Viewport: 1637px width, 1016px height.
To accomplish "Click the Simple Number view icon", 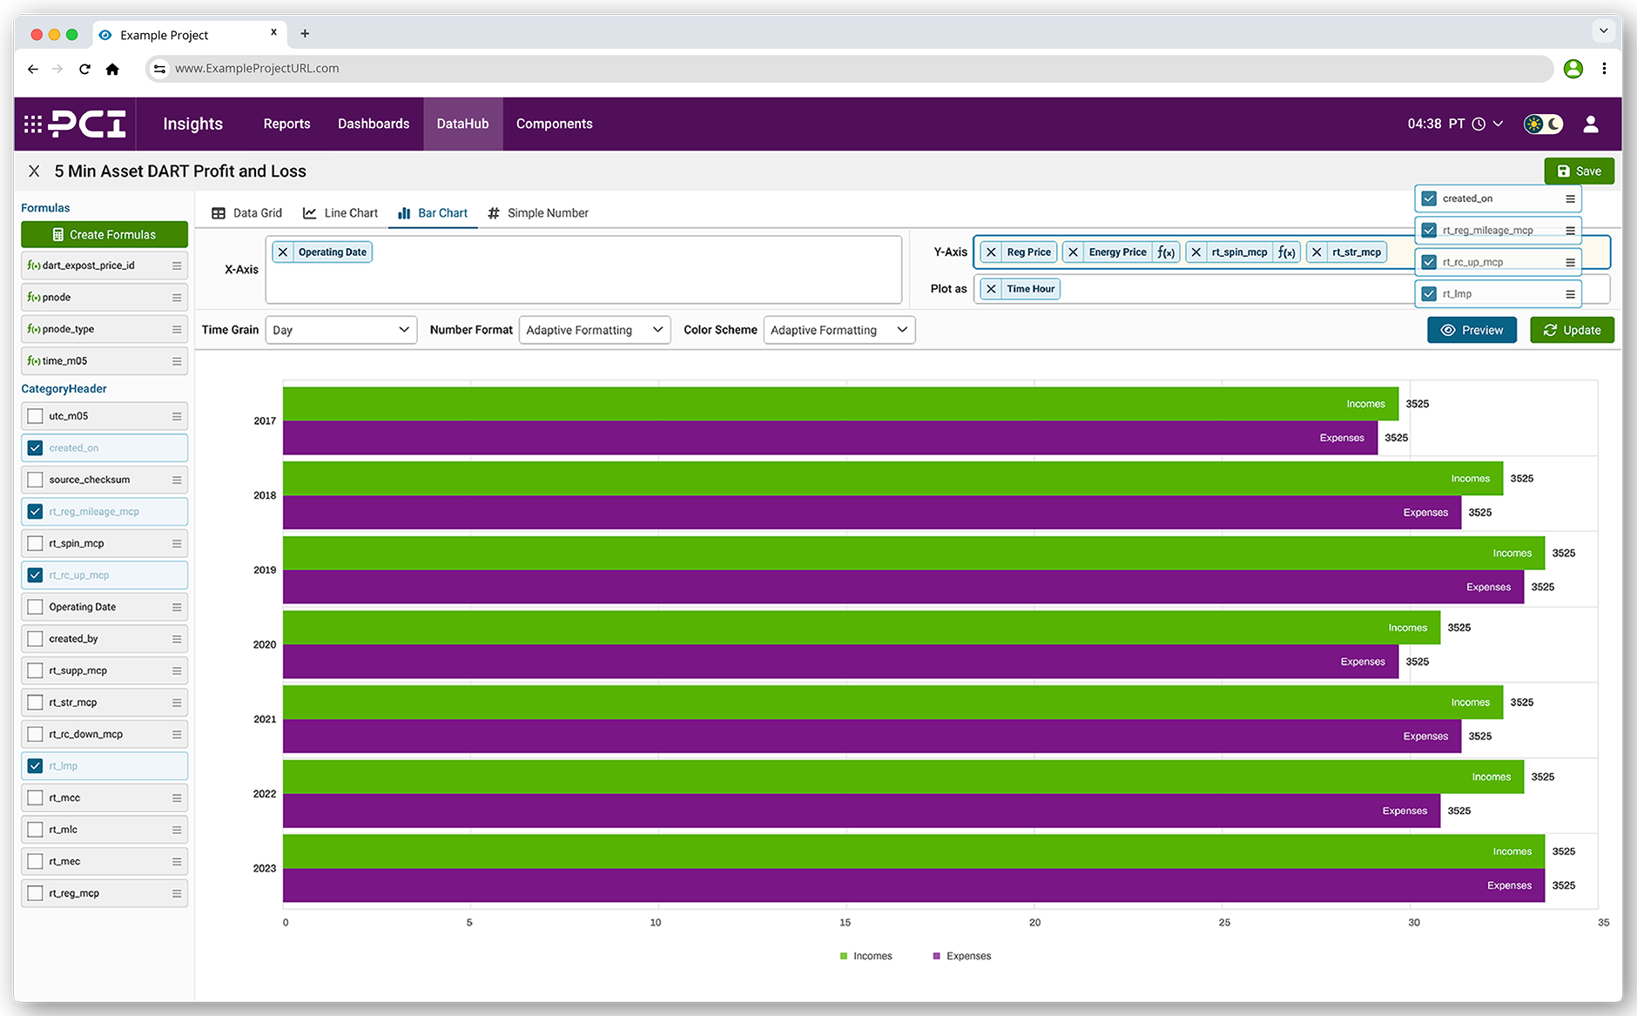I will point(494,212).
